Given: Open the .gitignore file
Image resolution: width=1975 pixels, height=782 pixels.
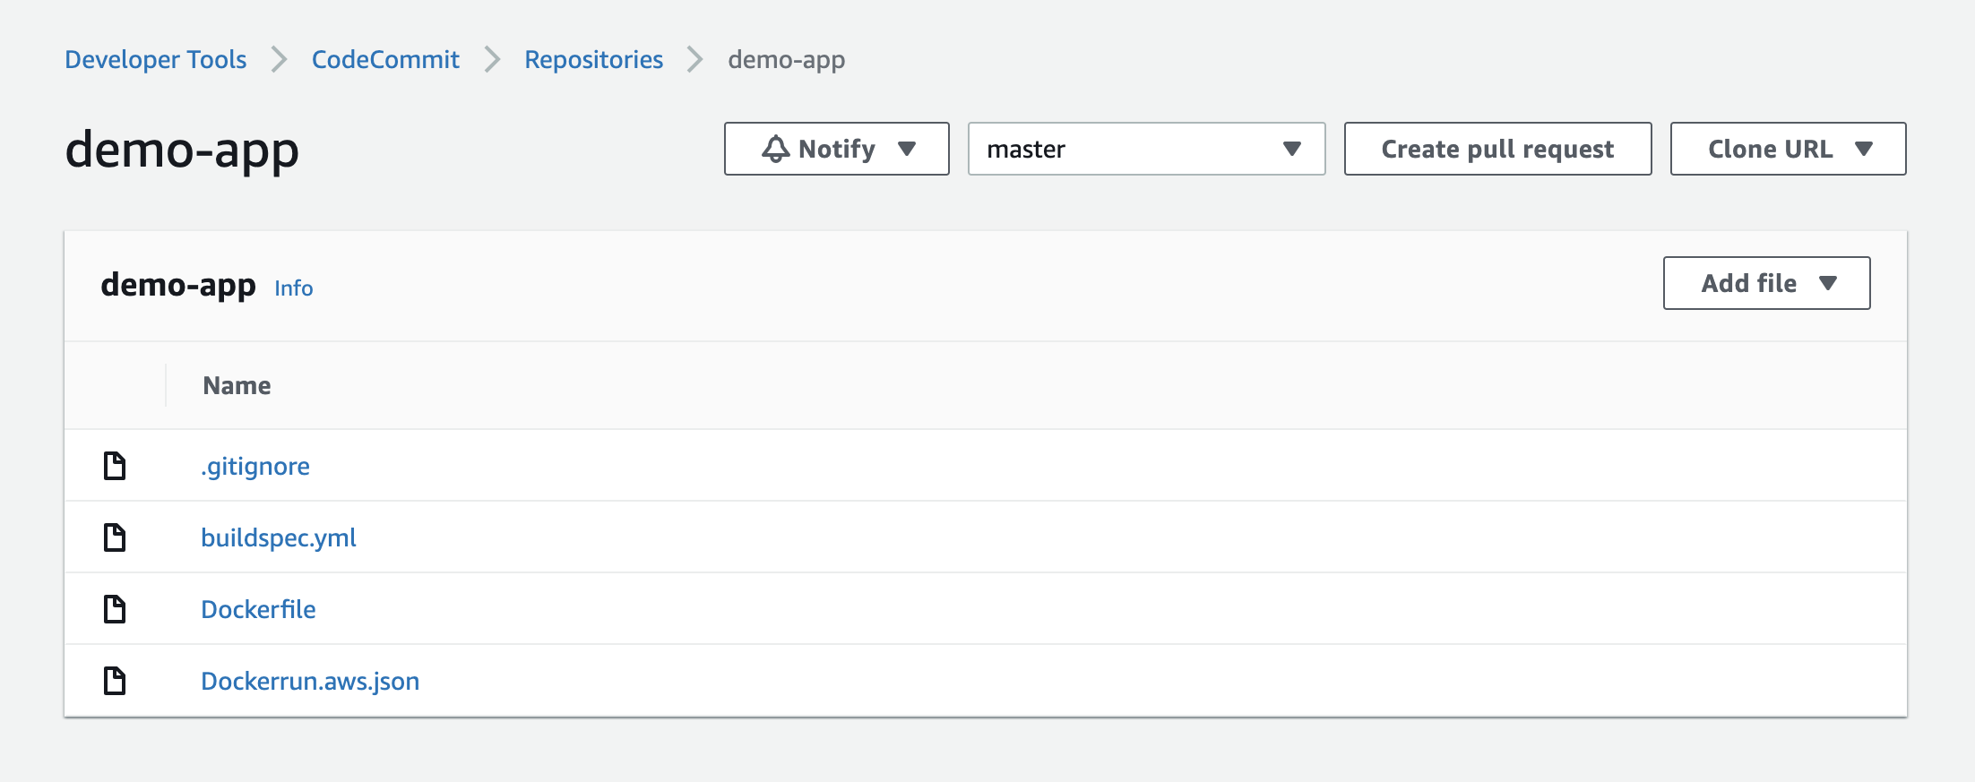Looking at the screenshot, I should coord(255,467).
